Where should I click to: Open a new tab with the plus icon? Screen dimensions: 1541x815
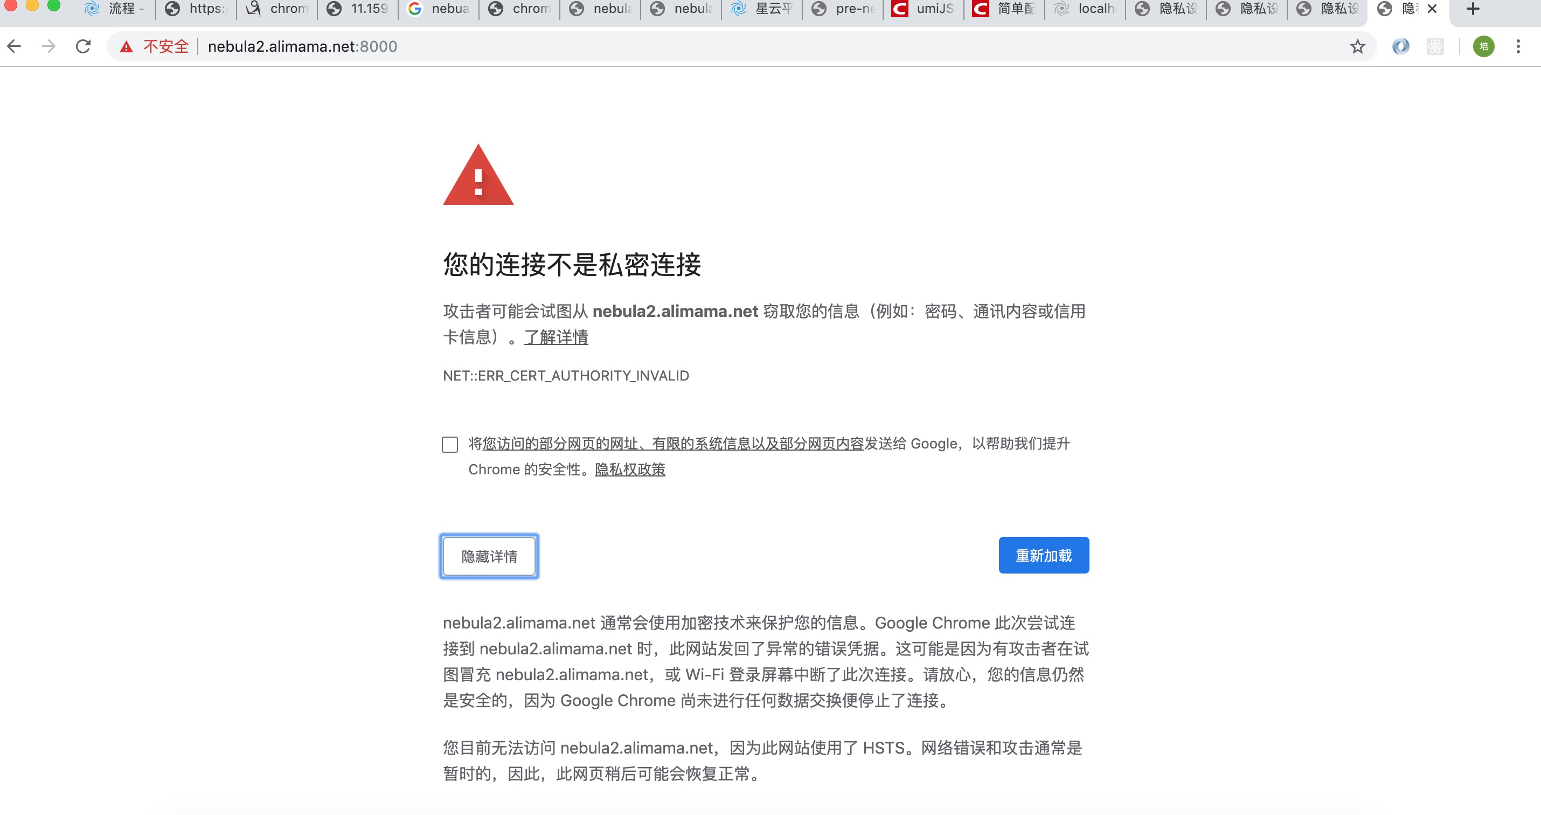click(x=1473, y=9)
